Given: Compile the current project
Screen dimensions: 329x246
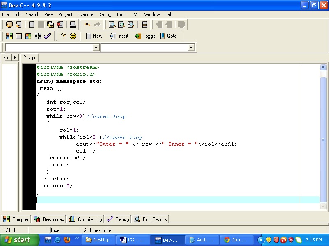Looking at the screenshot, I should pyautogui.click(x=9, y=36).
